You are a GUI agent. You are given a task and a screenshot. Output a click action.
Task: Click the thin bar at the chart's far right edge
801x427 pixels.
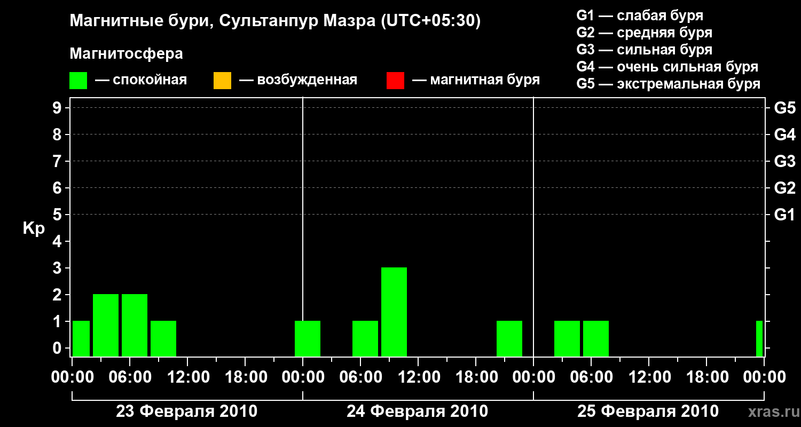pyautogui.click(x=759, y=338)
